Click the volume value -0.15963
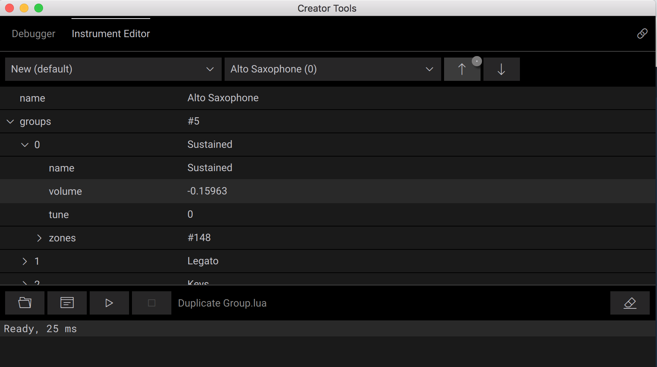Screen dimensions: 657x367 point(207,191)
